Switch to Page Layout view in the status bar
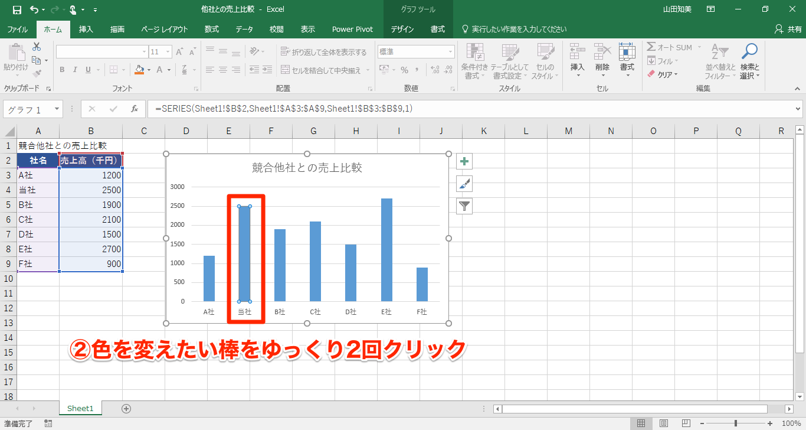Viewport: 806px width, 430px height. click(x=664, y=423)
